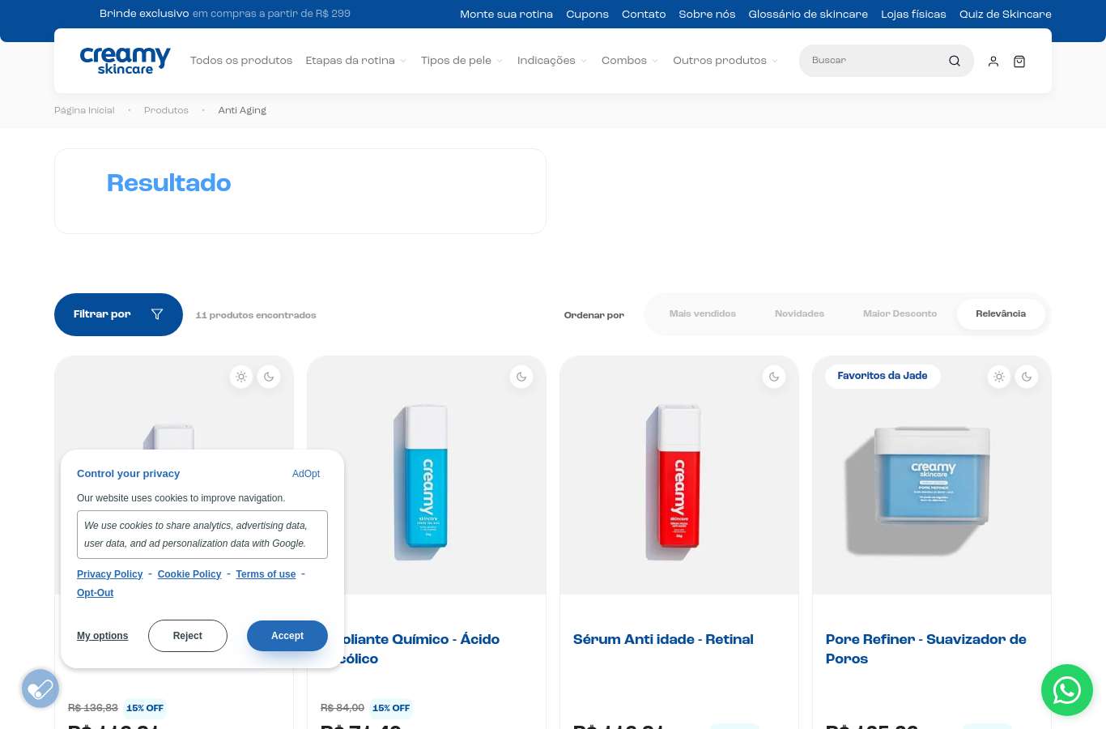
Task: Click Produtos breadcrumb
Action: pos(166,110)
